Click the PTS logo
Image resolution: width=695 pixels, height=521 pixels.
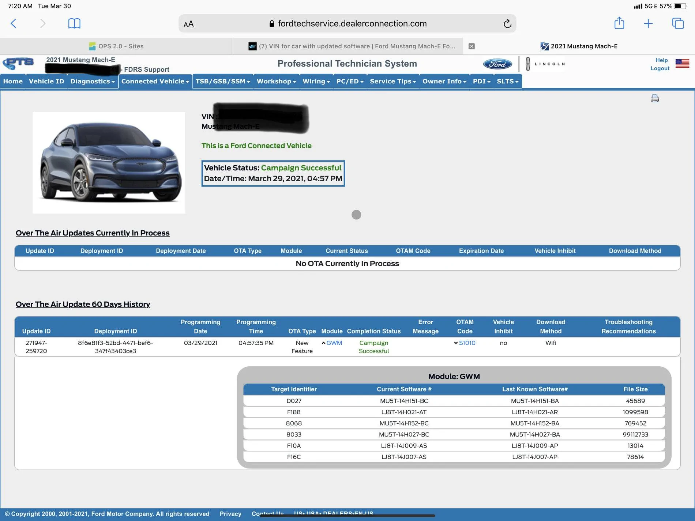click(18, 64)
